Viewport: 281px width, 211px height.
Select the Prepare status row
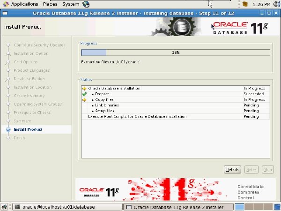(176, 94)
